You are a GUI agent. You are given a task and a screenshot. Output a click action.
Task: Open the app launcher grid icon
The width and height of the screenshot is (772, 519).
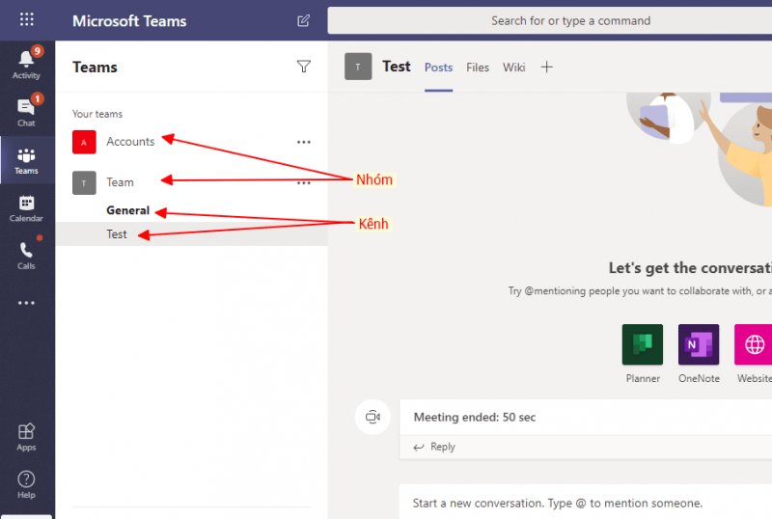tap(27, 19)
